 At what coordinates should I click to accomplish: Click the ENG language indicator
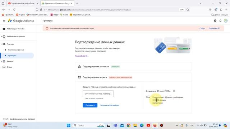pos(192,125)
